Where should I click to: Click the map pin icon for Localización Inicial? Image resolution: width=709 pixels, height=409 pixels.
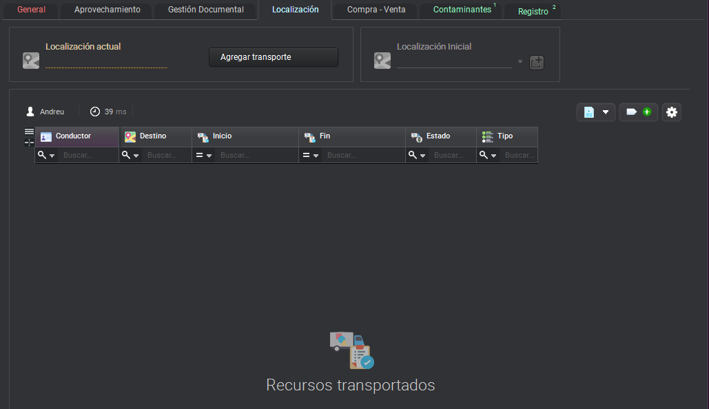(382, 60)
